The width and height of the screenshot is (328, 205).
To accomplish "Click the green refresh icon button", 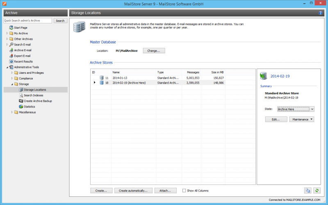I will (317, 191).
